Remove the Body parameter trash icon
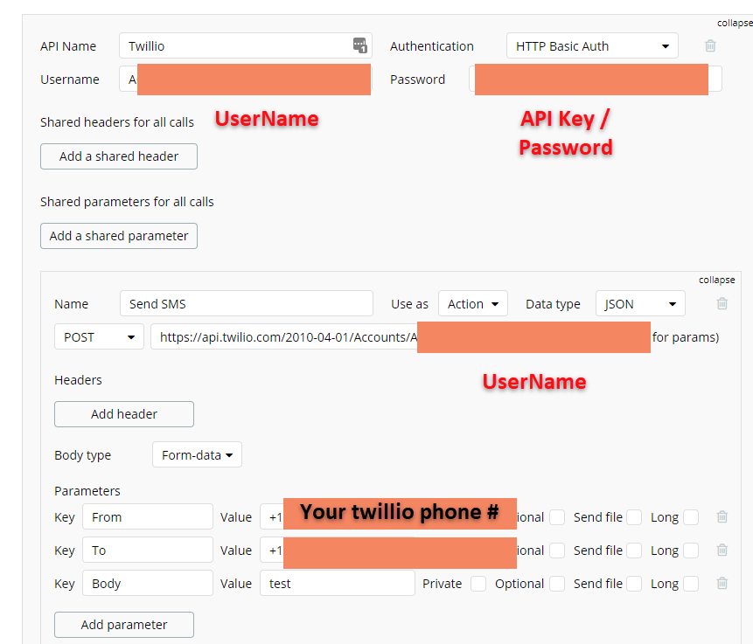This screenshot has height=644, width=753. (722, 583)
